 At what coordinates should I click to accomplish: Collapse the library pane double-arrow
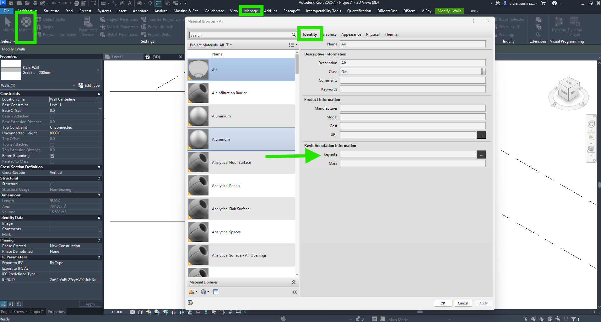(295, 292)
